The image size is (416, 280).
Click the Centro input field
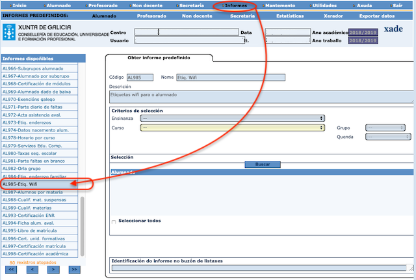point(187,32)
